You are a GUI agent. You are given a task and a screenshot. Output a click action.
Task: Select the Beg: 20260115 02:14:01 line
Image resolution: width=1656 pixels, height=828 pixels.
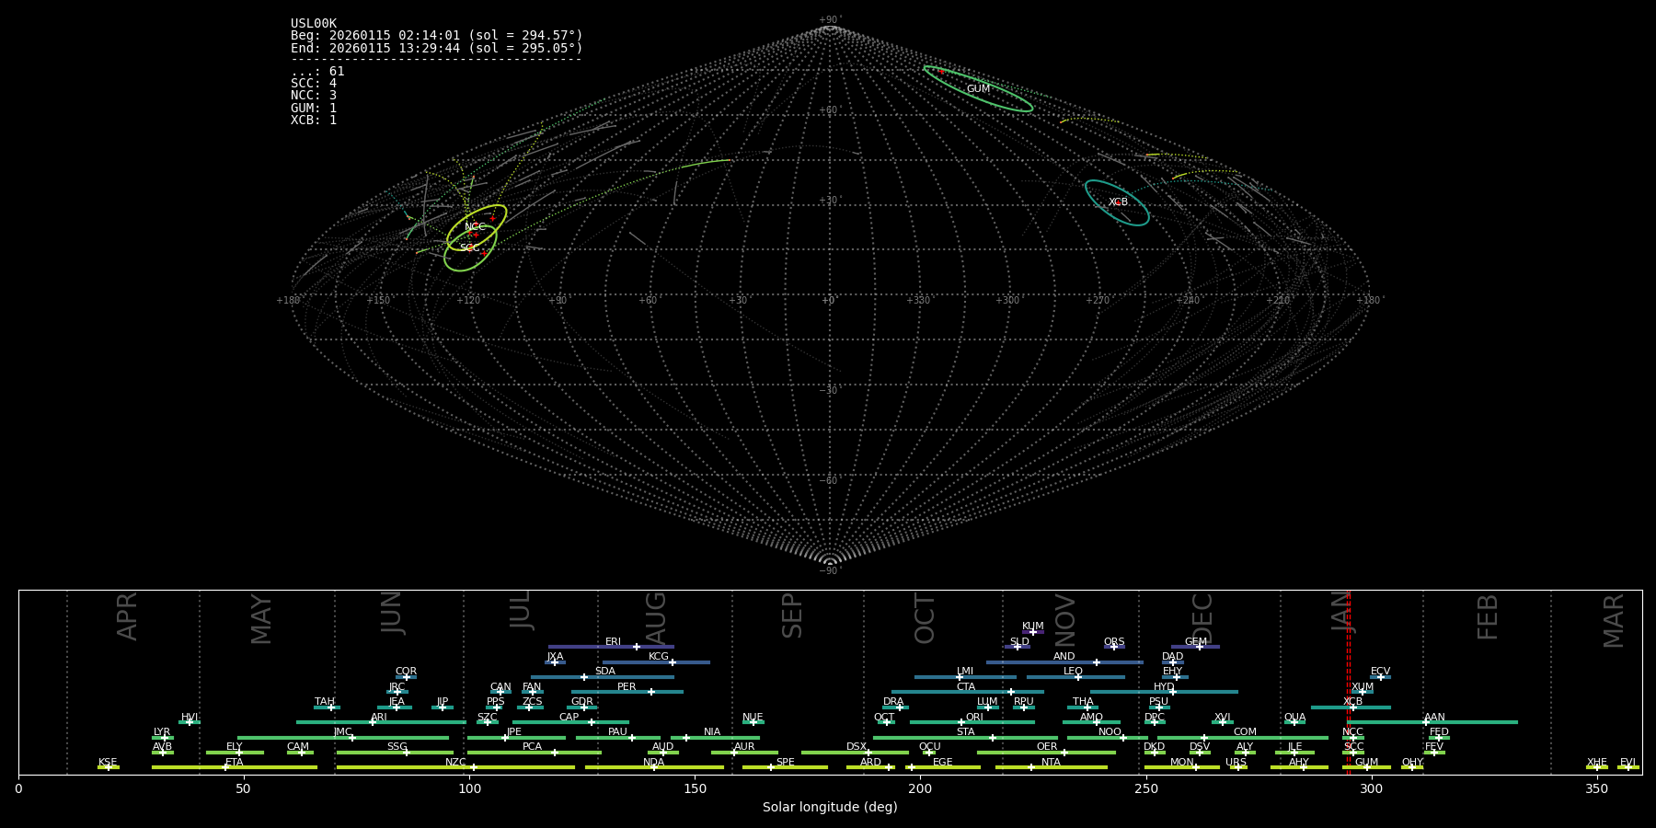click(x=437, y=36)
